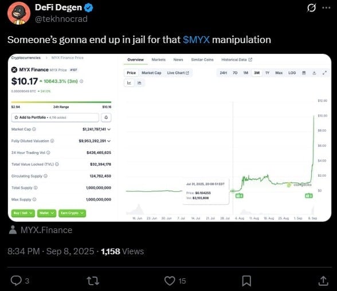Open the $MYX cashtag link
The width and height of the screenshot is (337, 291).
196,40
